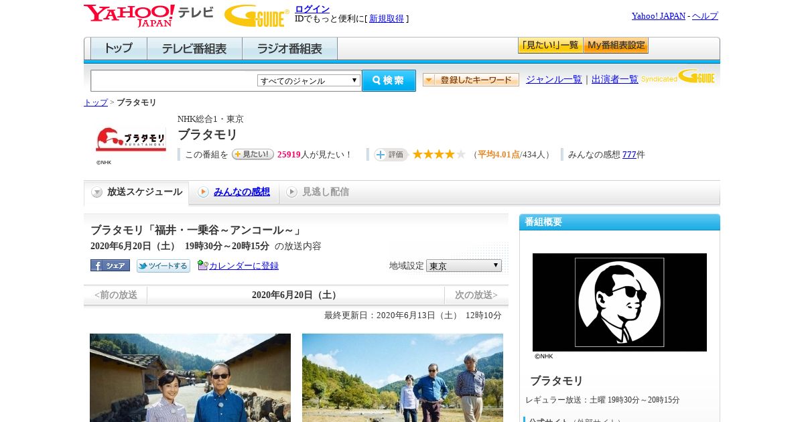Image resolution: width=804 pixels, height=422 pixels.
Task: Click the 検索 search button
Action: 389,80
